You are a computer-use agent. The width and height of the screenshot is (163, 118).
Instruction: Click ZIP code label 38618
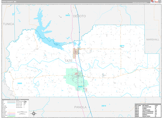(122, 46)
